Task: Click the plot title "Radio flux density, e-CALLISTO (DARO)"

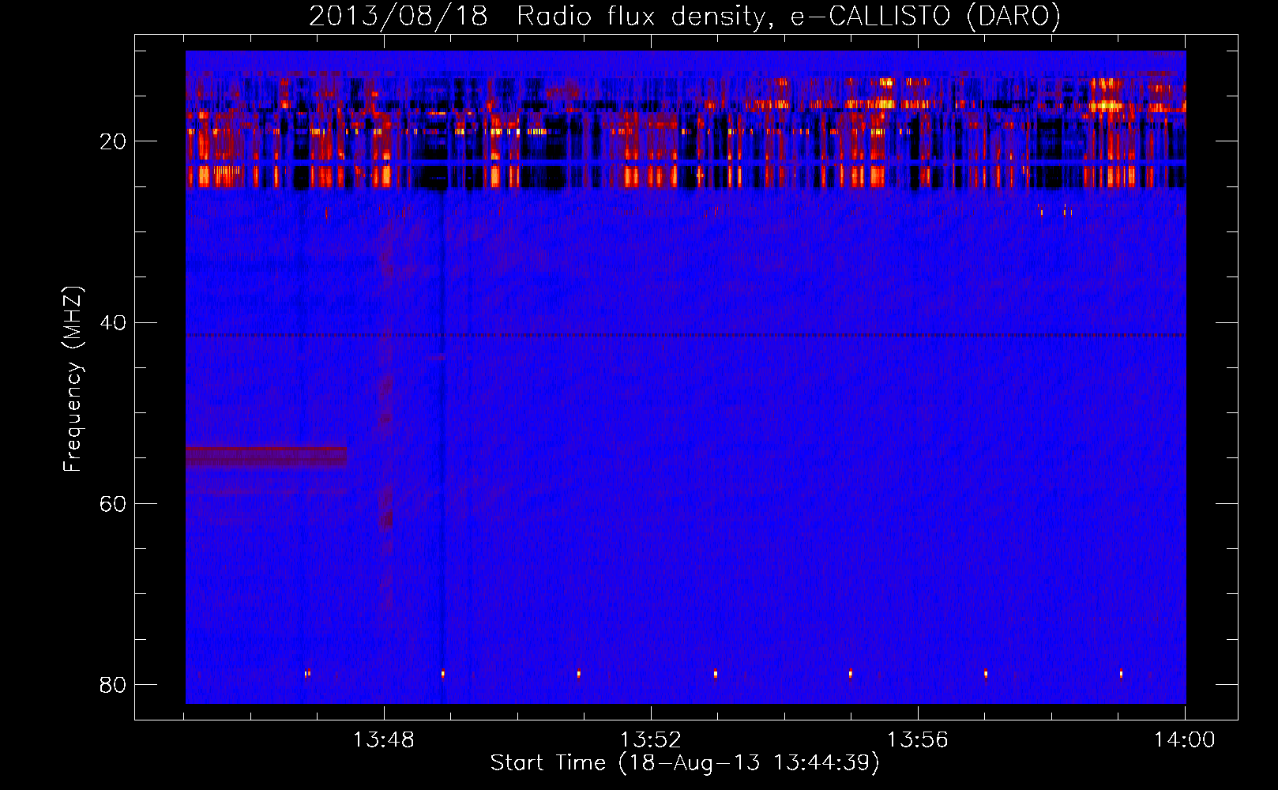Action: tap(789, 16)
